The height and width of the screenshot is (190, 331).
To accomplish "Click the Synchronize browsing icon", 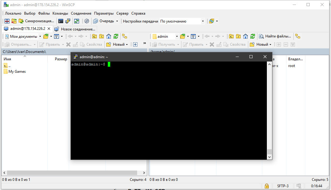I will (14, 21).
